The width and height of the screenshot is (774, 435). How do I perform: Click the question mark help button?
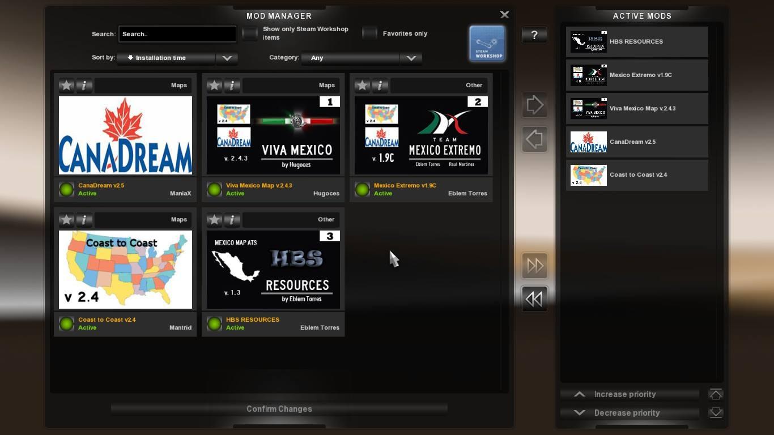pyautogui.click(x=534, y=35)
